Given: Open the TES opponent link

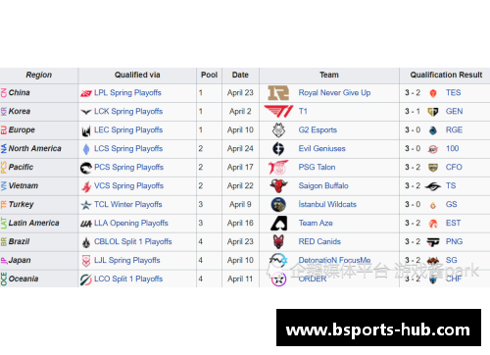Looking at the screenshot, I should (x=453, y=93).
